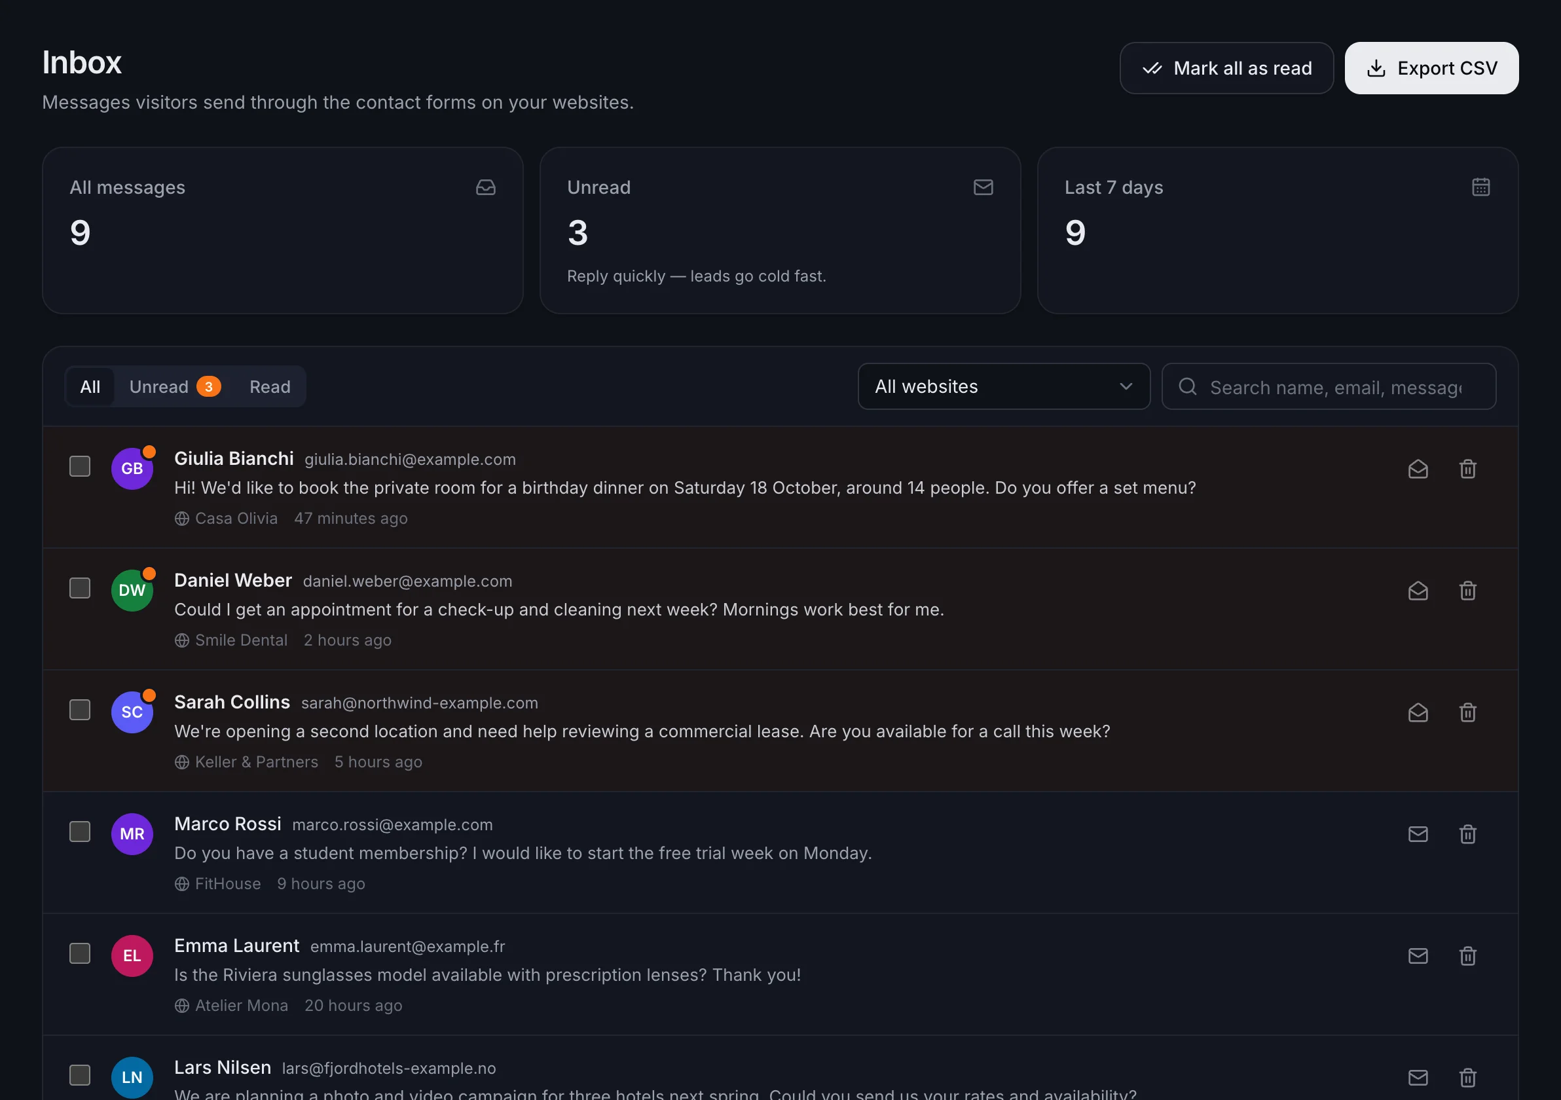Mark Sarah Collins' message as read

click(x=1418, y=712)
